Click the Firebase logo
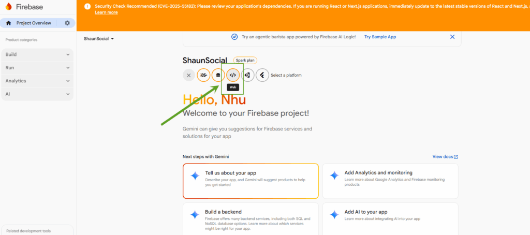The width and height of the screenshot is (530, 235). coord(24,7)
